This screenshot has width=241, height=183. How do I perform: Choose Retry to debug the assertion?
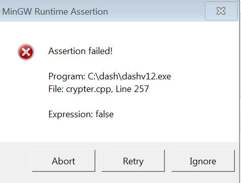coord(133,161)
